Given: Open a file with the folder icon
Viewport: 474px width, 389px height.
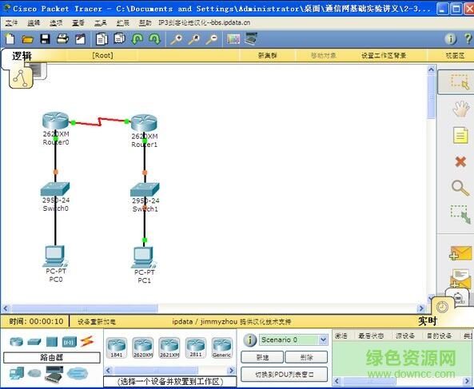Looking at the screenshot, I should pos(27,39).
